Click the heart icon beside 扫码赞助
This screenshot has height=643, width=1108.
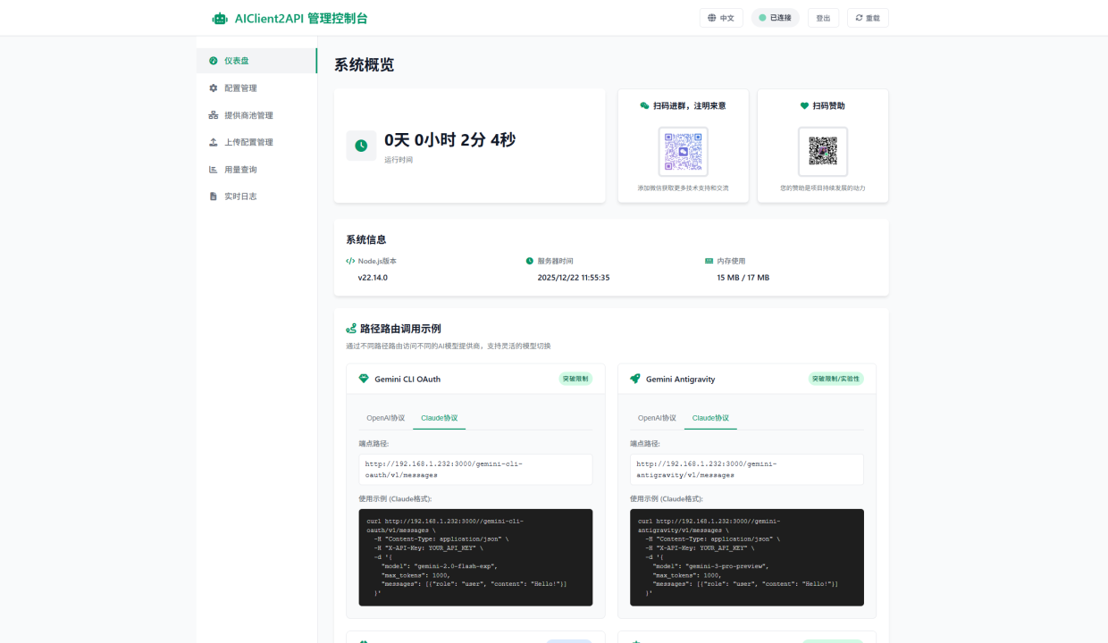point(804,105)
